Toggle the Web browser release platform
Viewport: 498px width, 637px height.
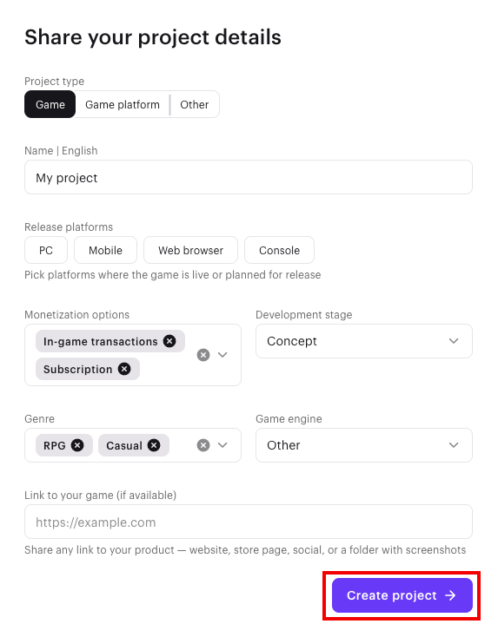click(190, 250)
